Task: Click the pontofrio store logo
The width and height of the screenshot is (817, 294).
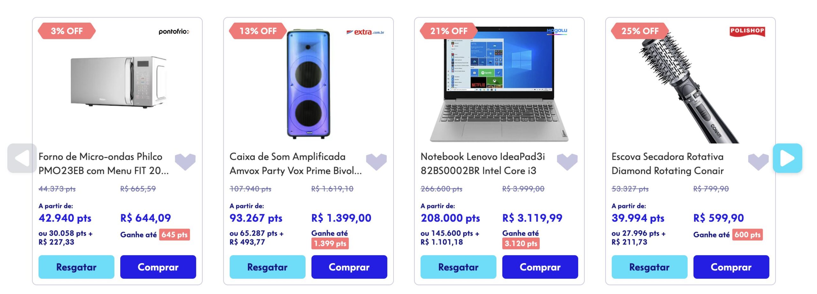Action: pyautogui.click(x=174, y=32)
